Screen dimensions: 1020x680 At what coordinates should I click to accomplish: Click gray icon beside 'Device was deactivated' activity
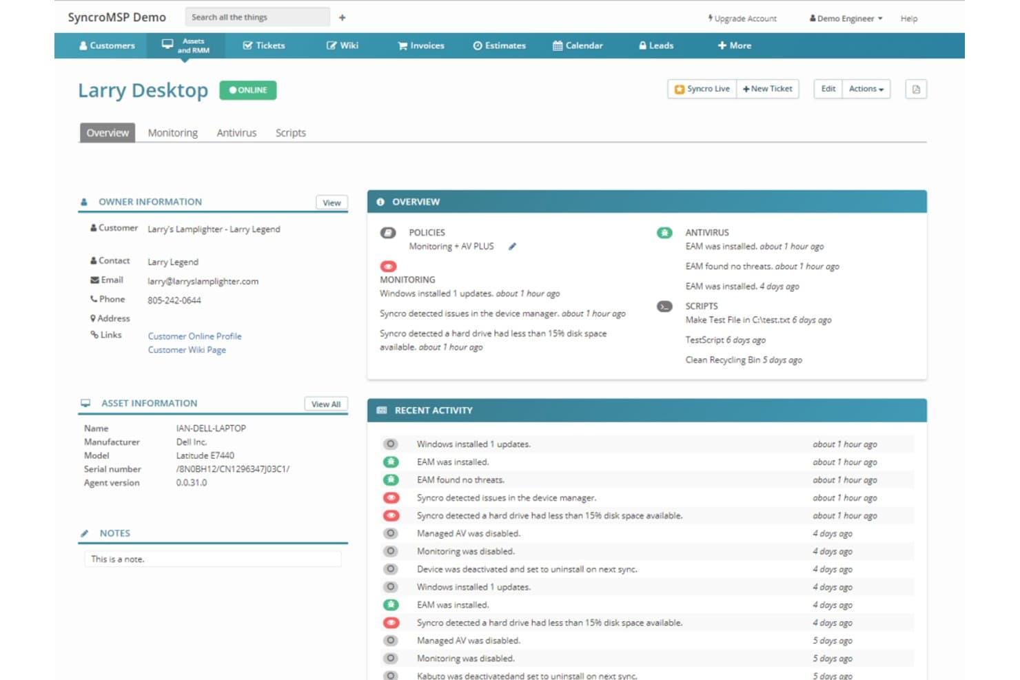[391, 569]
